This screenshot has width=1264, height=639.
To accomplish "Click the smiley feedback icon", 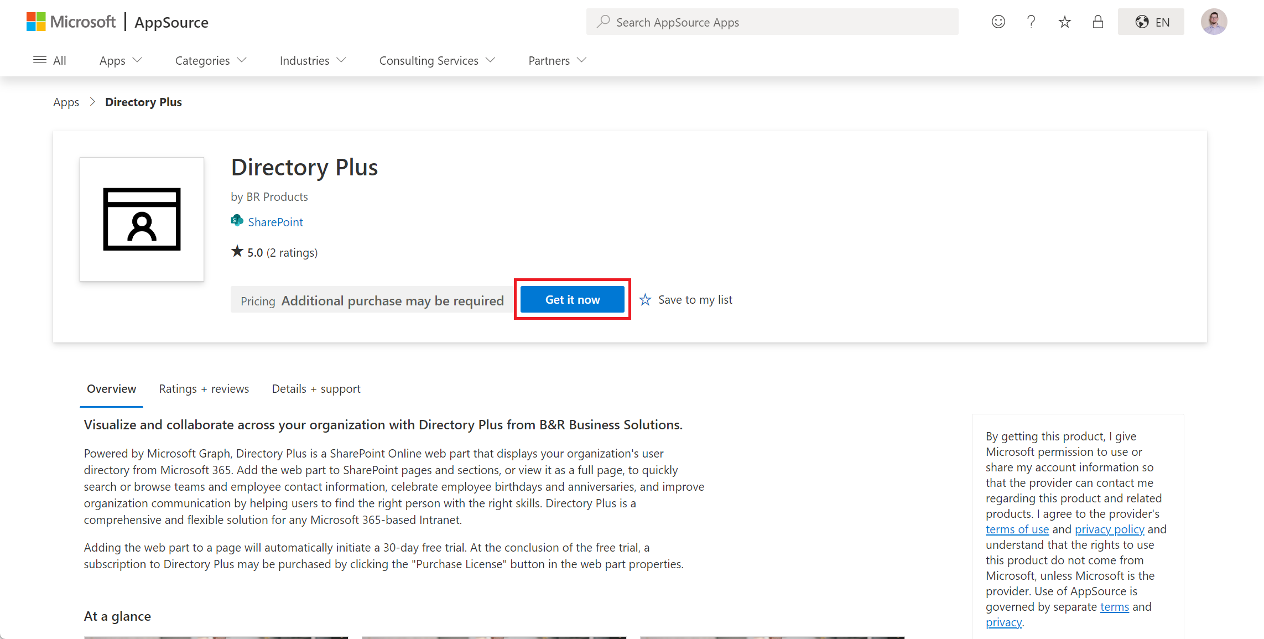I will point(998,22).
